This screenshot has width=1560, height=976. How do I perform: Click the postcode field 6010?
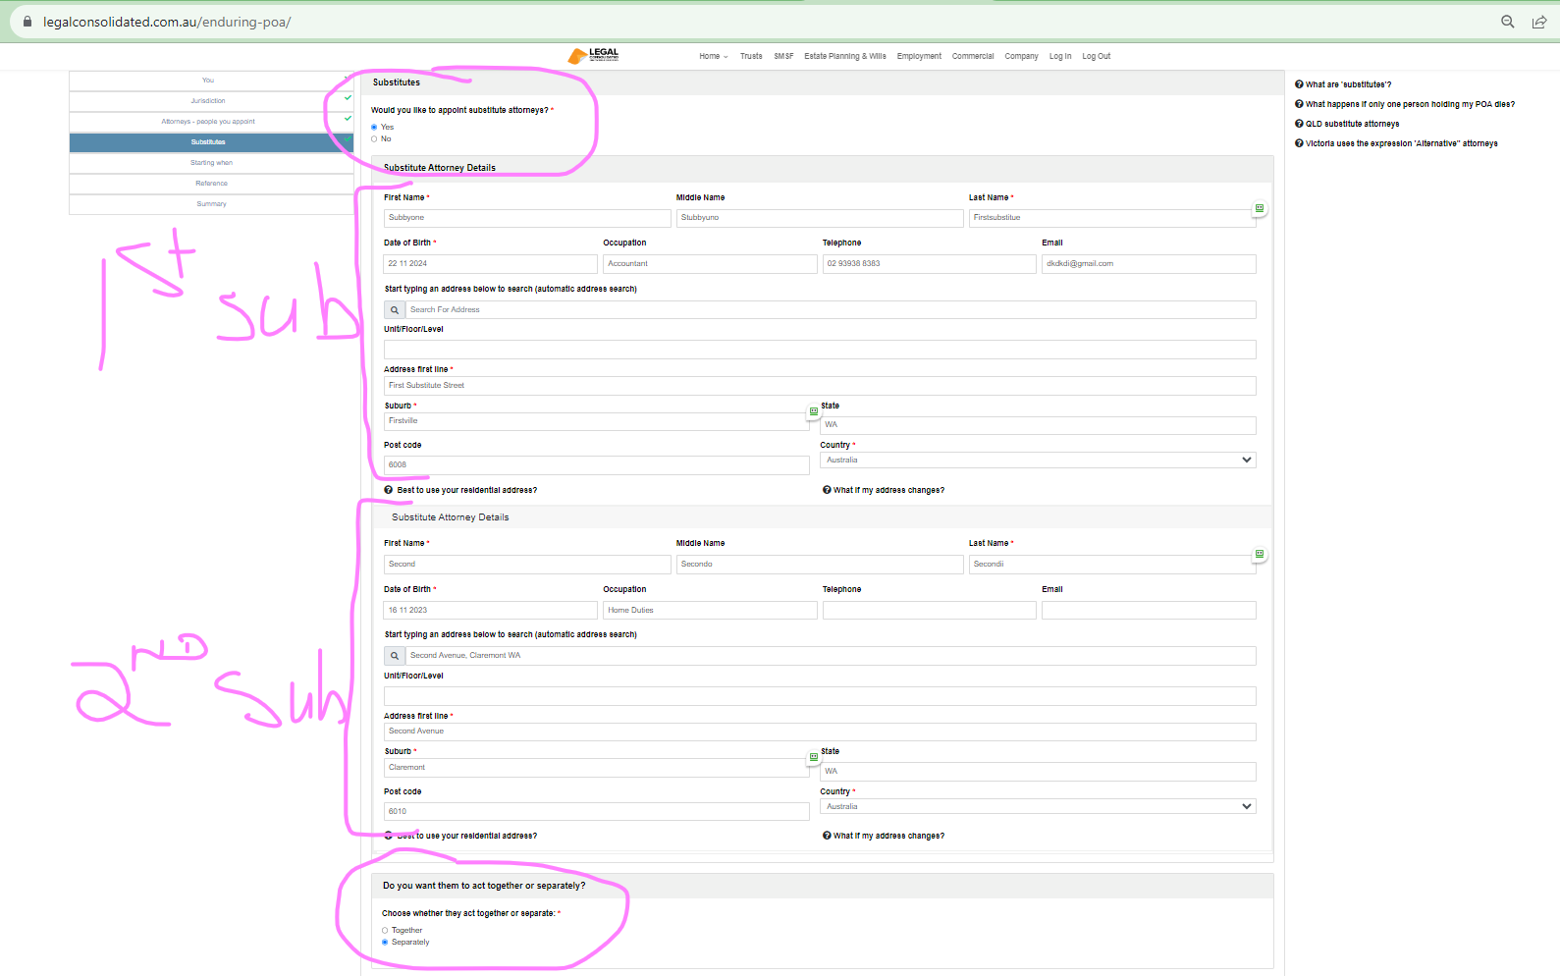tap(596, 811)
